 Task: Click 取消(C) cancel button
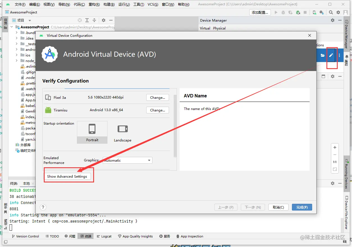tap(278, 207)
